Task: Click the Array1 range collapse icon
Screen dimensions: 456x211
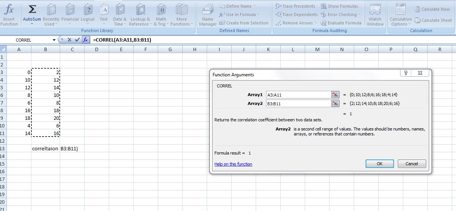Action: pos(335,95)
